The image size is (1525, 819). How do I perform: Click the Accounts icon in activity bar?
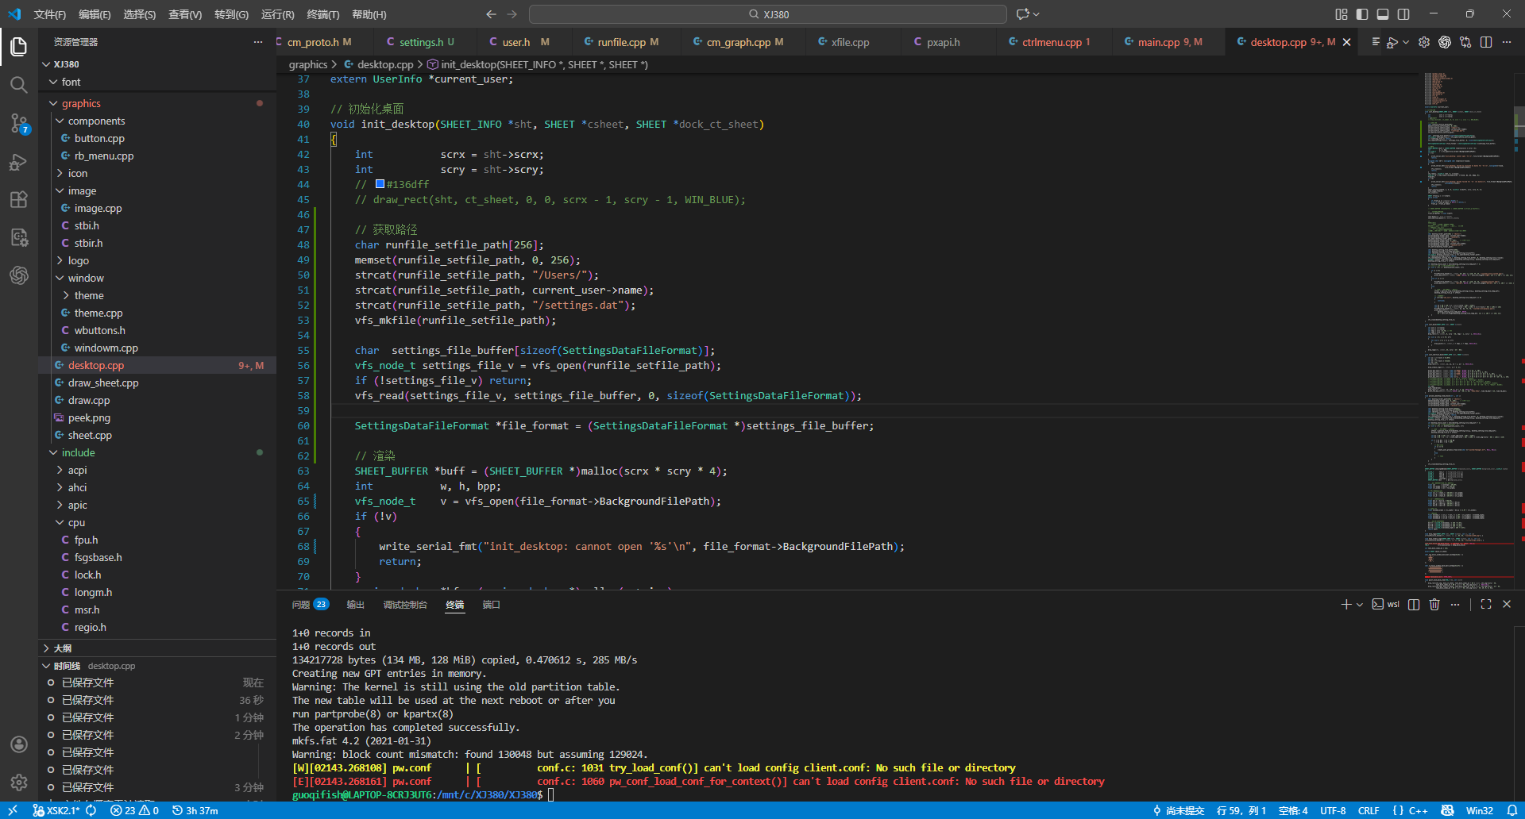pos(19,744)
